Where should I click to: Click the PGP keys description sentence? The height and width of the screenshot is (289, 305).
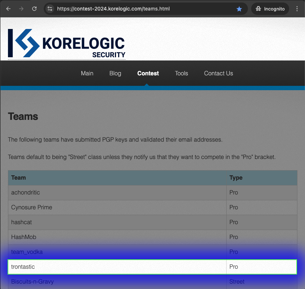115,140
